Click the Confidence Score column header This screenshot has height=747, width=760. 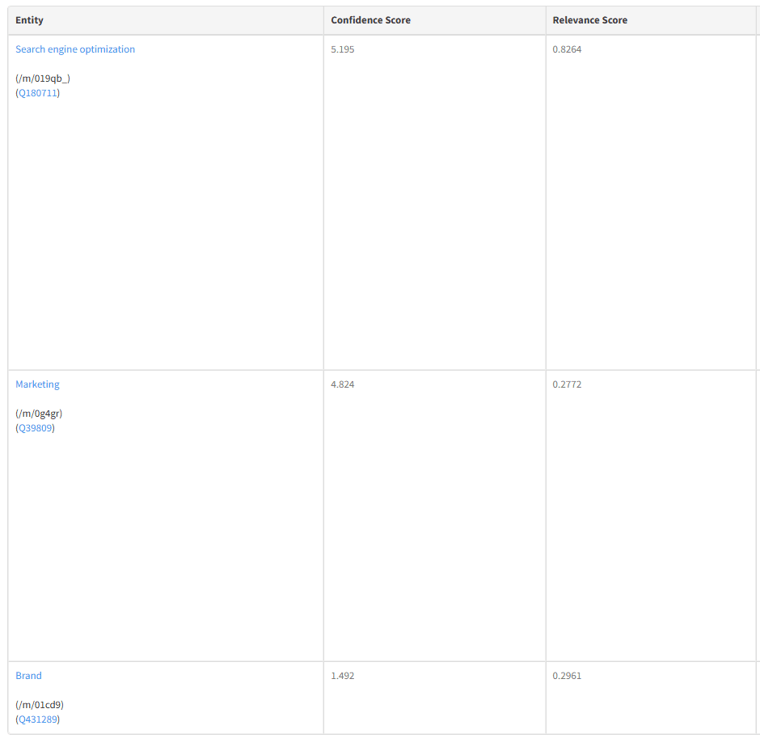[370, 20]
